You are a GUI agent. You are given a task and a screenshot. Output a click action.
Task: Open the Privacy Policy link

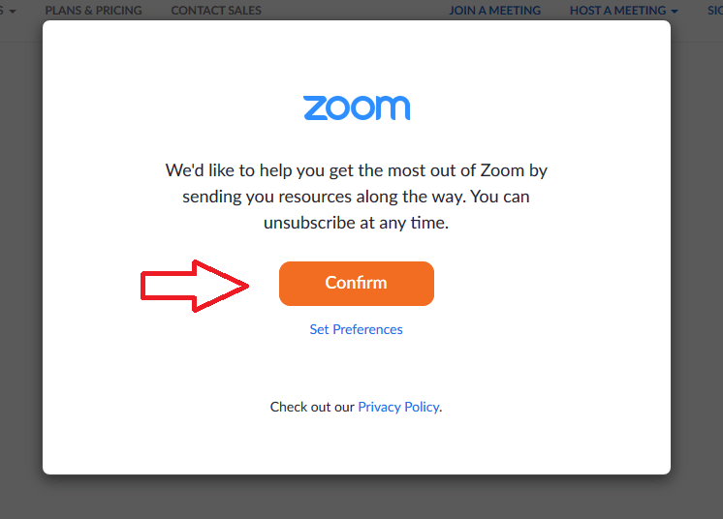(x=398, y=408)
